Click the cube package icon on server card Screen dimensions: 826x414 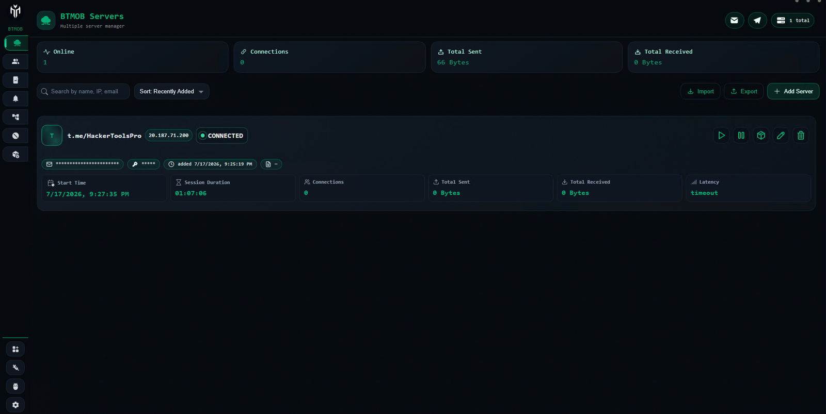[x=761, y=136]
